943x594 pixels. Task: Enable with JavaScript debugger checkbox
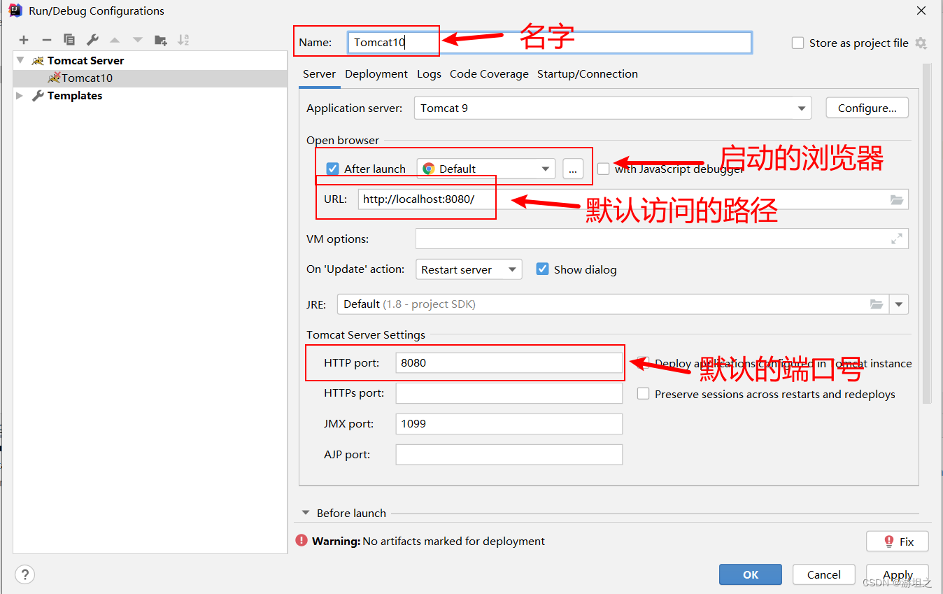coord(604,169)
